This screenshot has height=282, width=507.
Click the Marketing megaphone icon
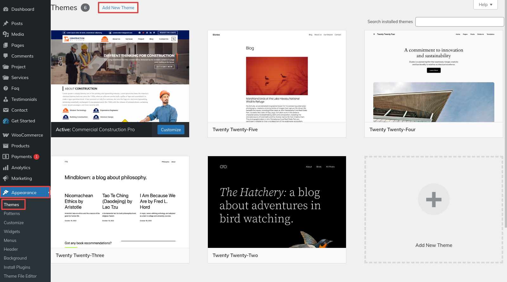[6, 178]
